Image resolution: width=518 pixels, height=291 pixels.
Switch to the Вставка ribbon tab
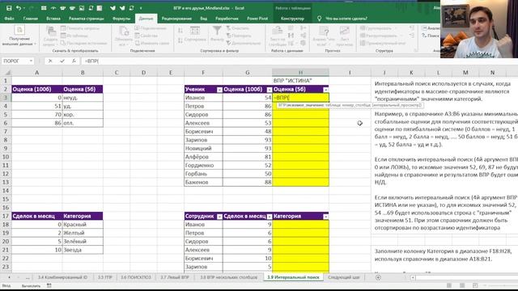coord(53,19)
